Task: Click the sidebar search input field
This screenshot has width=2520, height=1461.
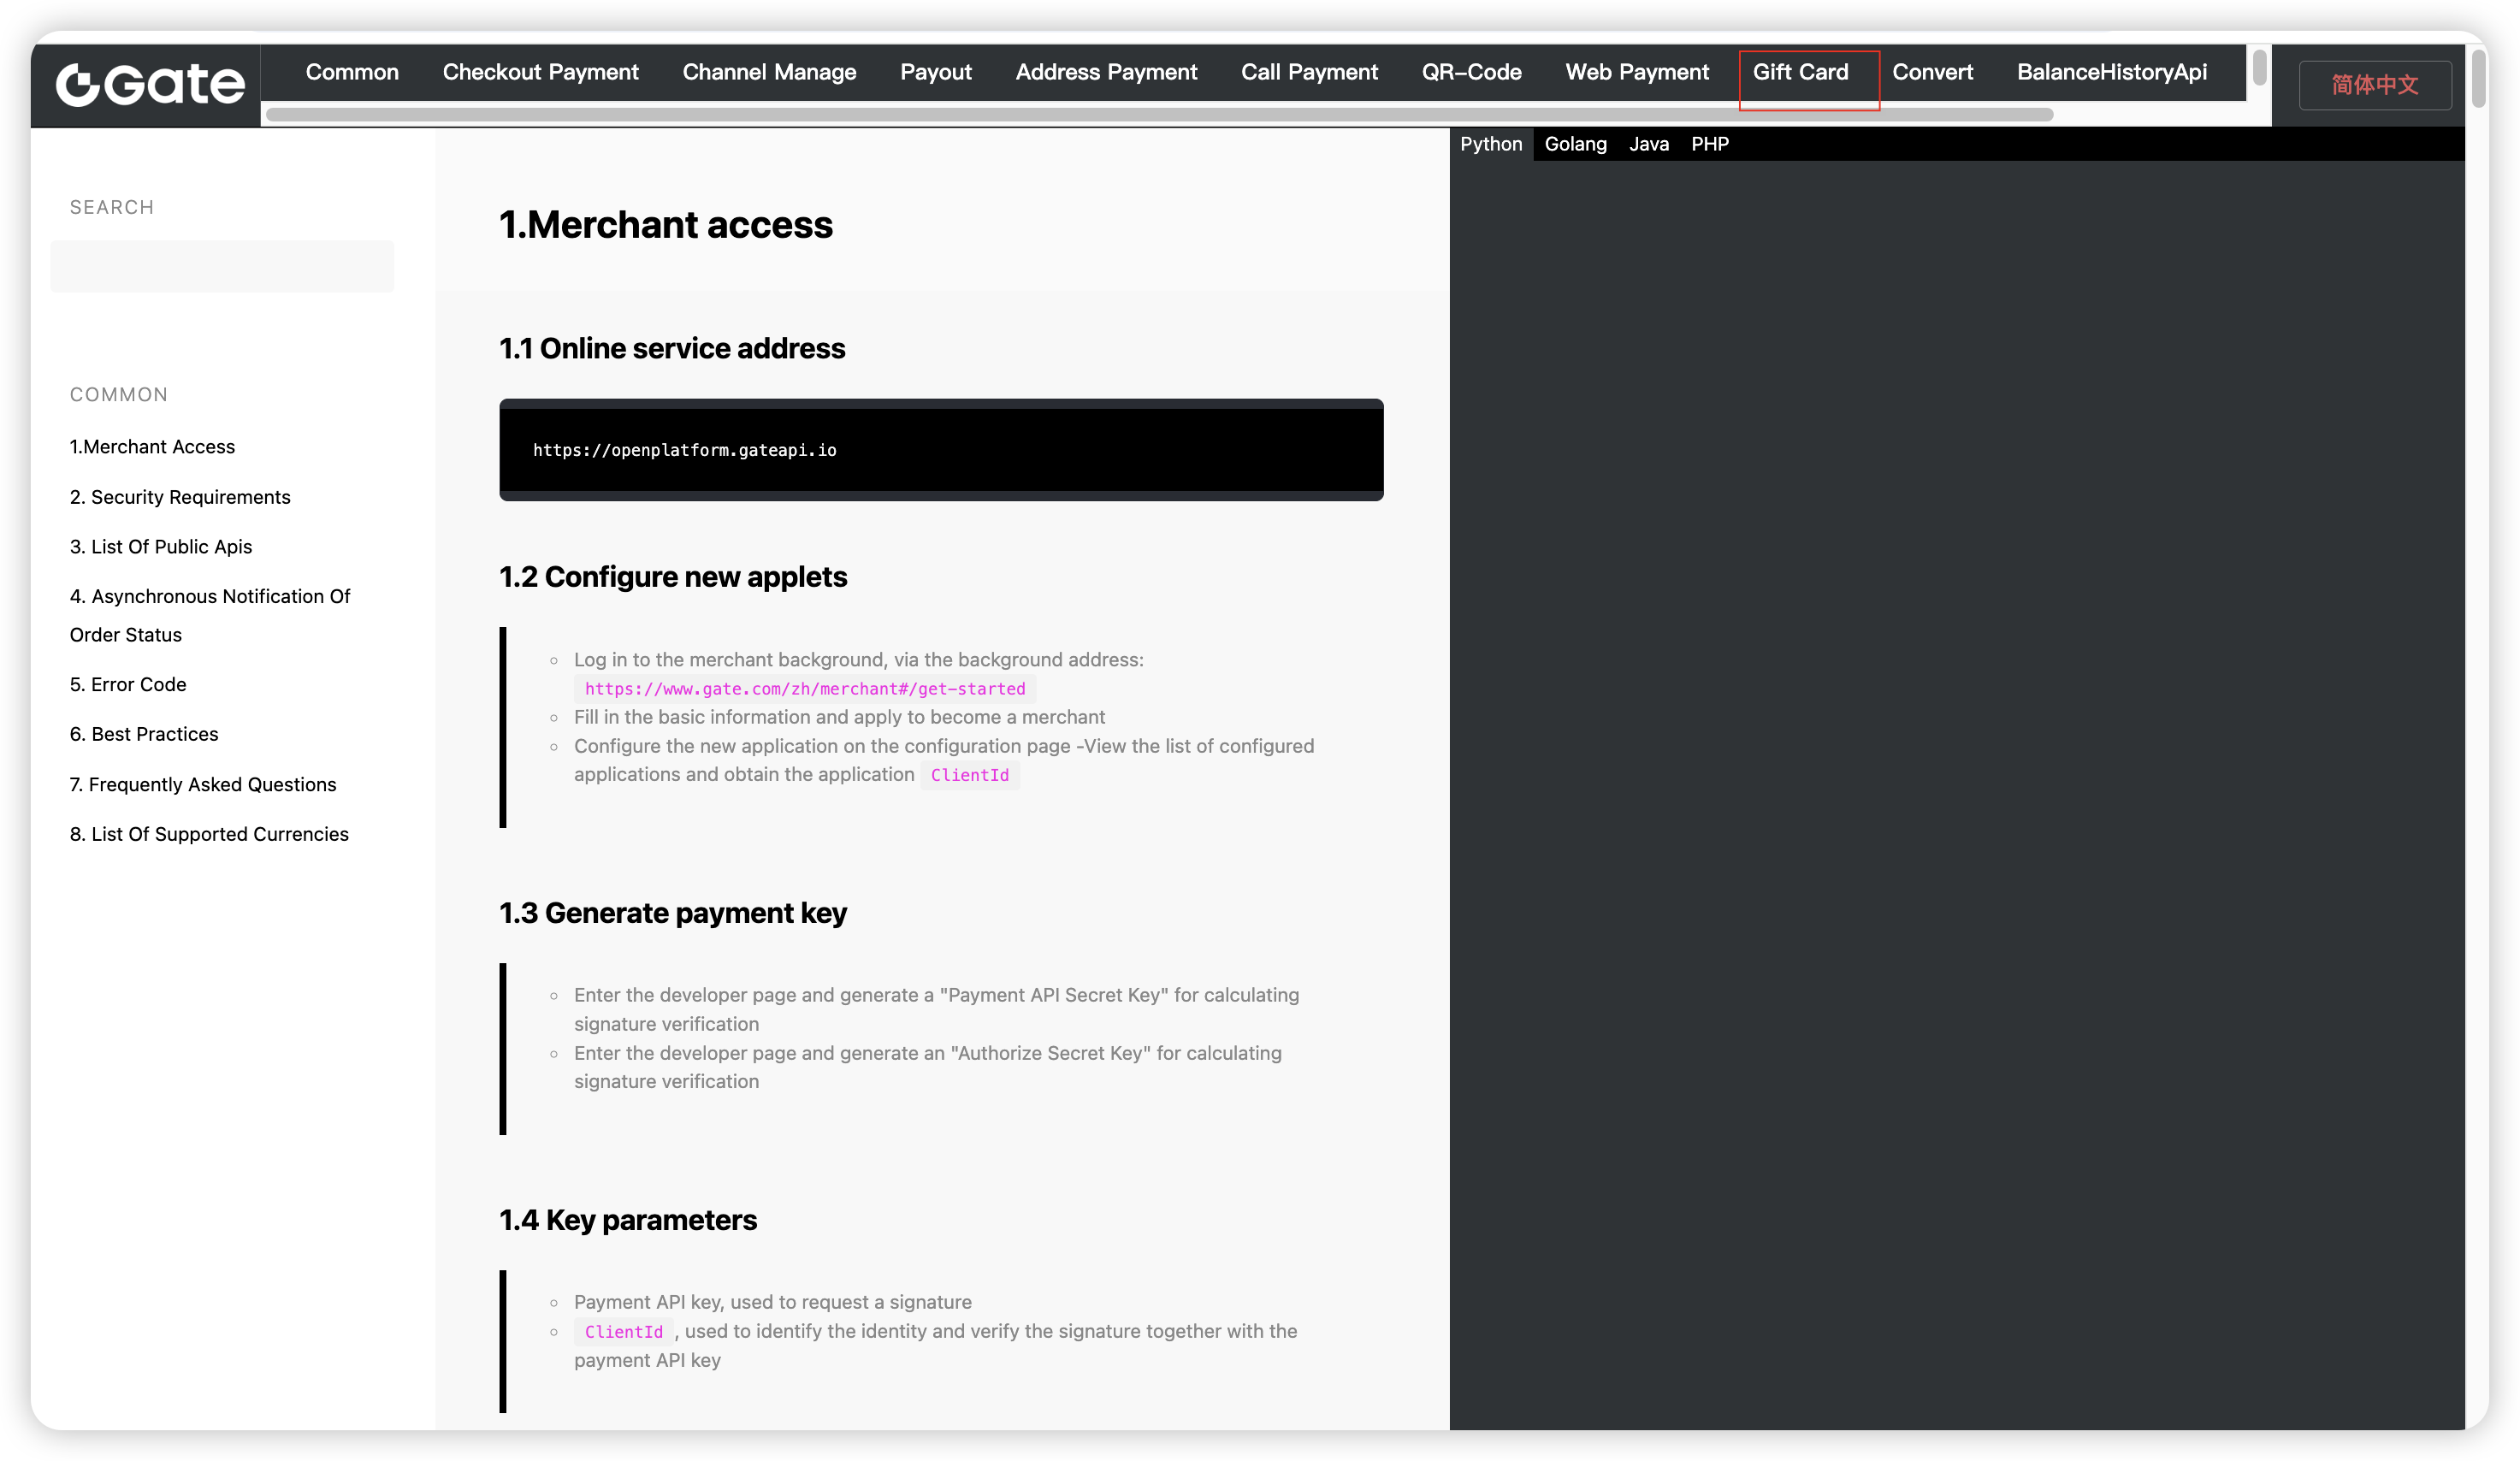Action: point(222,266)
